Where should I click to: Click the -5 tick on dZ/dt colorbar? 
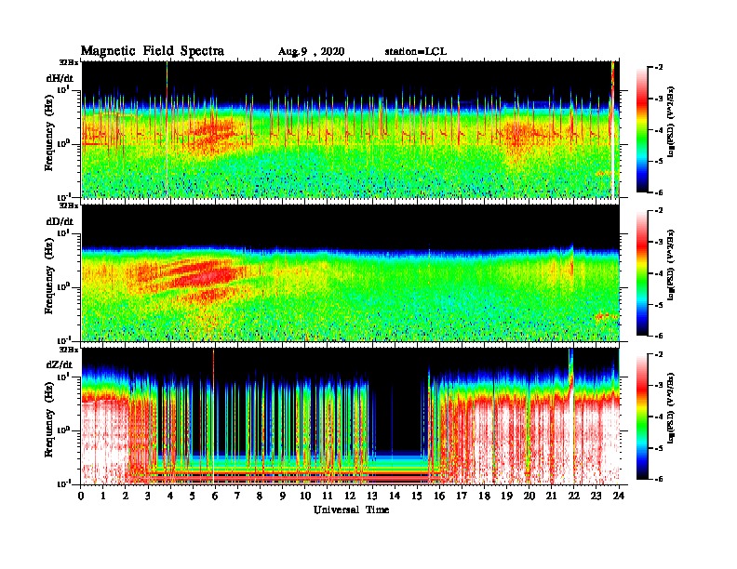pos(660,448)
